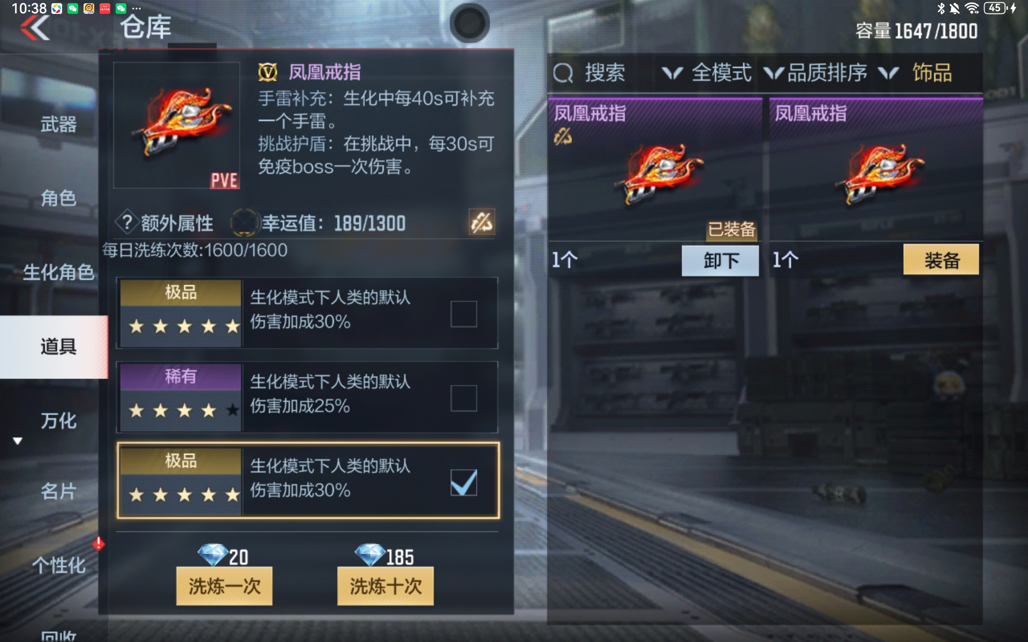
Task: Open the 额外属性 question mark help icon
Action: [127, 222]
